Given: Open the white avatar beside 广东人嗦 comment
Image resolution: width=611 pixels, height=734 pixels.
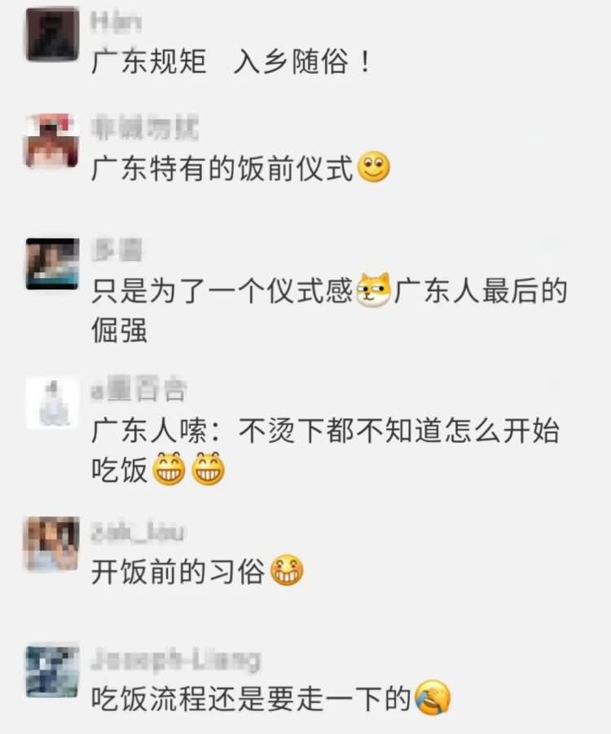Looking at the screenshot, I should tap(52, 404).
